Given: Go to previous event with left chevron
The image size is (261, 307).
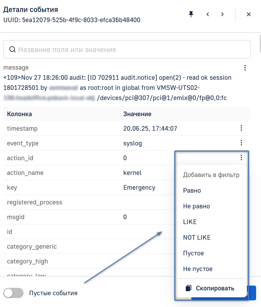Looking at the screenshot, I should tap(208, 14).
